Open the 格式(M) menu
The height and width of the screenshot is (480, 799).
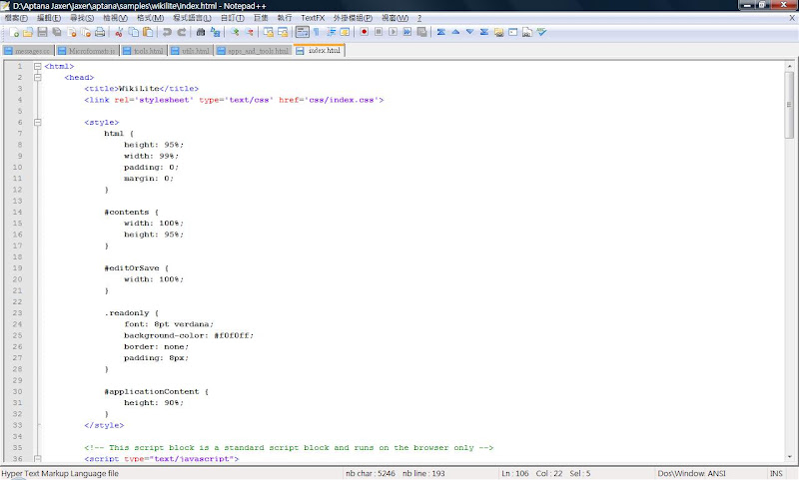click(150, 18)
